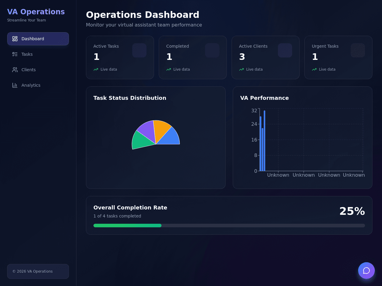This screenshot has height=286, width=382.
Task: Click the Completed card icon
Action: point(212,50)
